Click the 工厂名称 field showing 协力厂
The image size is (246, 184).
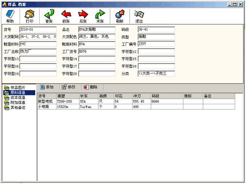(x=38, y=51)
